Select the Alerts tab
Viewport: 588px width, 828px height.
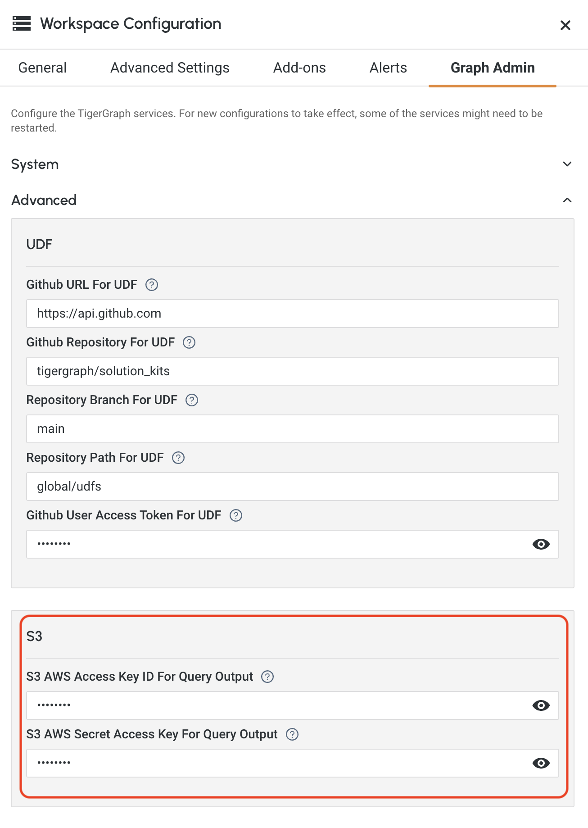(x=388, y=68)
